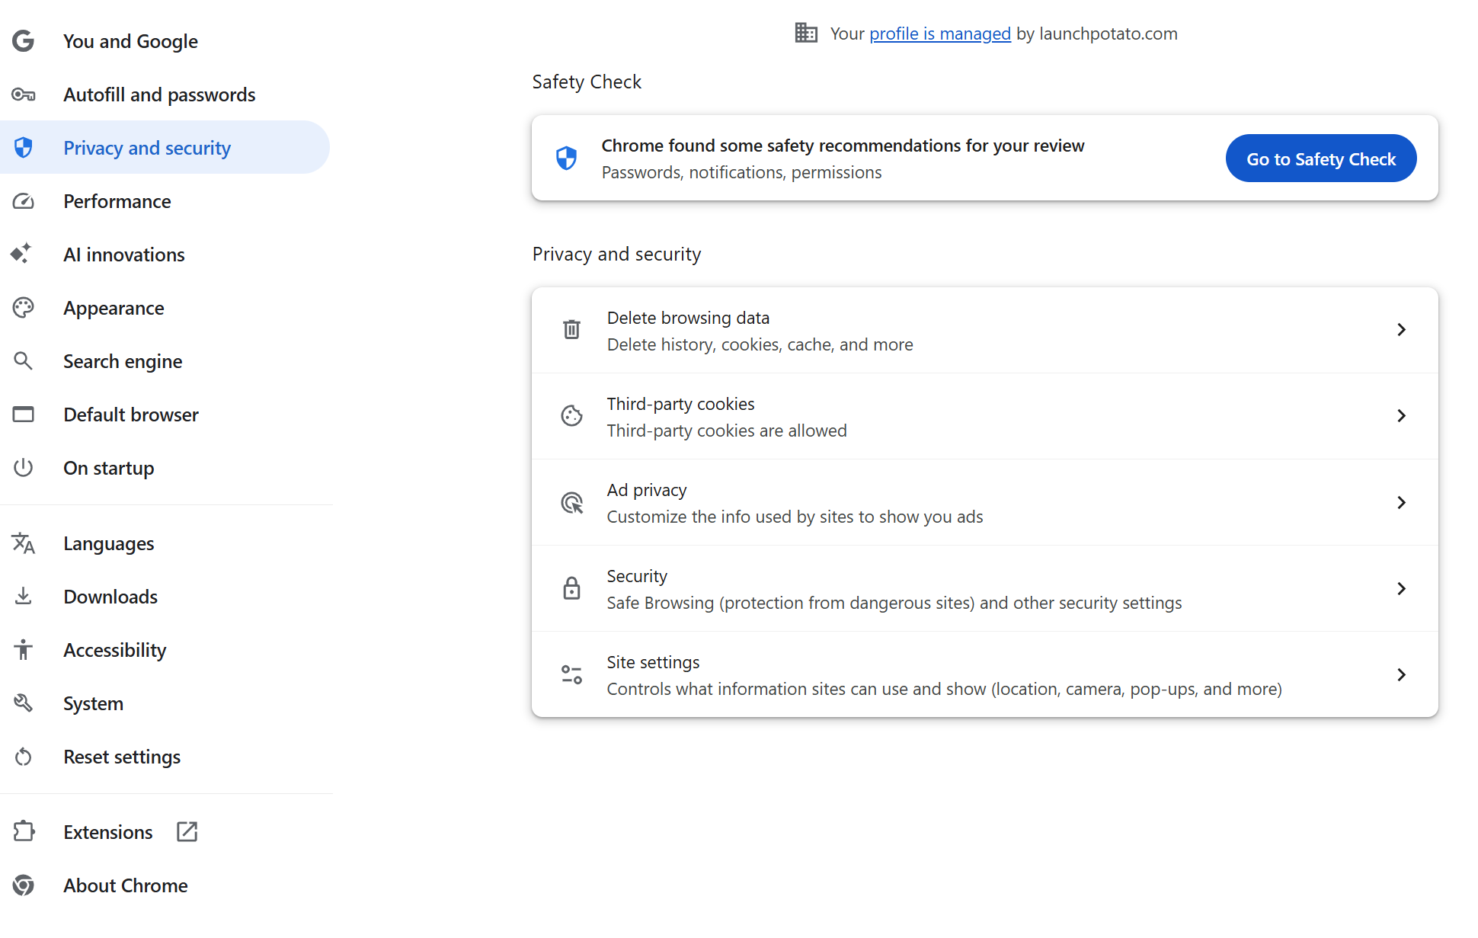Select the key icon for Autofill and passwords
Screen dimensions: 1478x938
click(x=23, y=94)
